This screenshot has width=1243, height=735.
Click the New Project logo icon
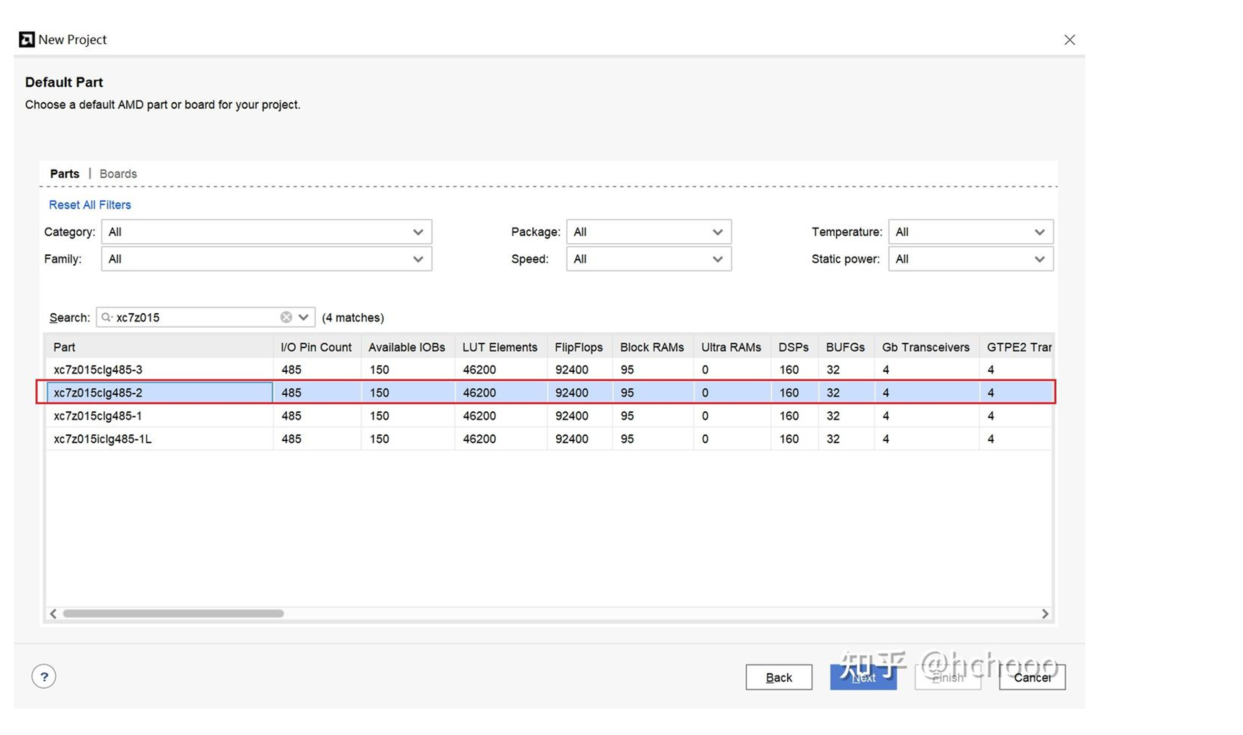[27, 40]
